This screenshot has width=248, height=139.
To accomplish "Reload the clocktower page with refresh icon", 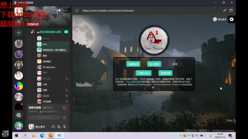I will 77,11.
